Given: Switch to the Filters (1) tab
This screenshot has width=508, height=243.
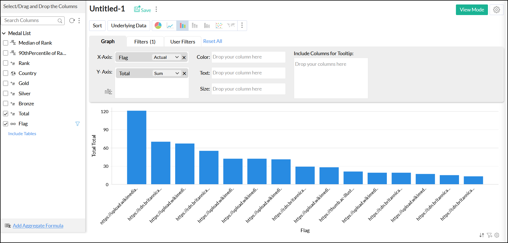Looking at the screenshot, I should click(145, 42).
